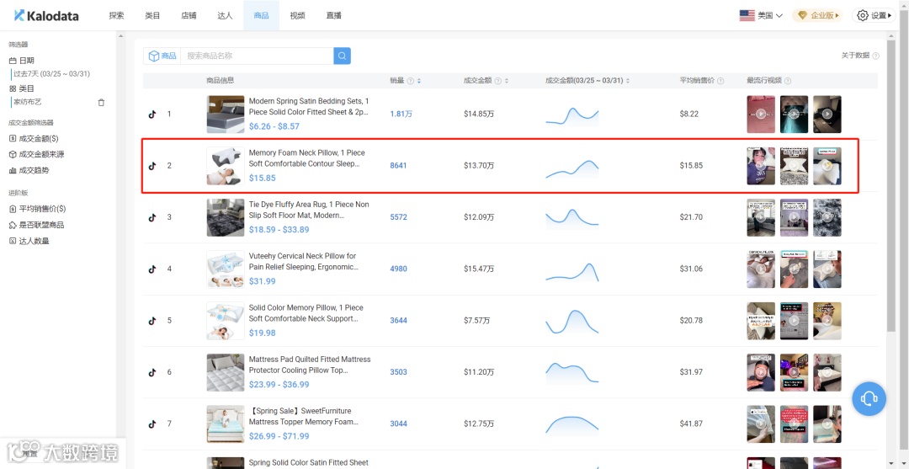Switch to the 达人 tab
This screenshot has width=909, height=469.
pos(225,16)
